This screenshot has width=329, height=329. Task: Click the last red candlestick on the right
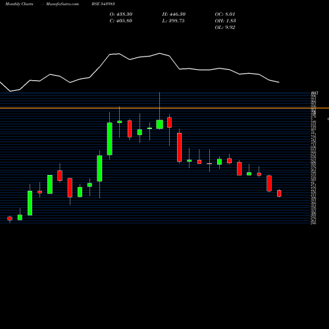(279, 193)
